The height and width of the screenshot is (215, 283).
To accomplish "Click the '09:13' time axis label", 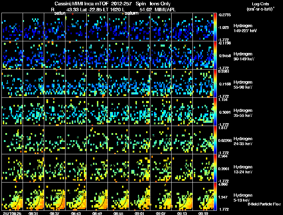I will [x=182, y=213].
